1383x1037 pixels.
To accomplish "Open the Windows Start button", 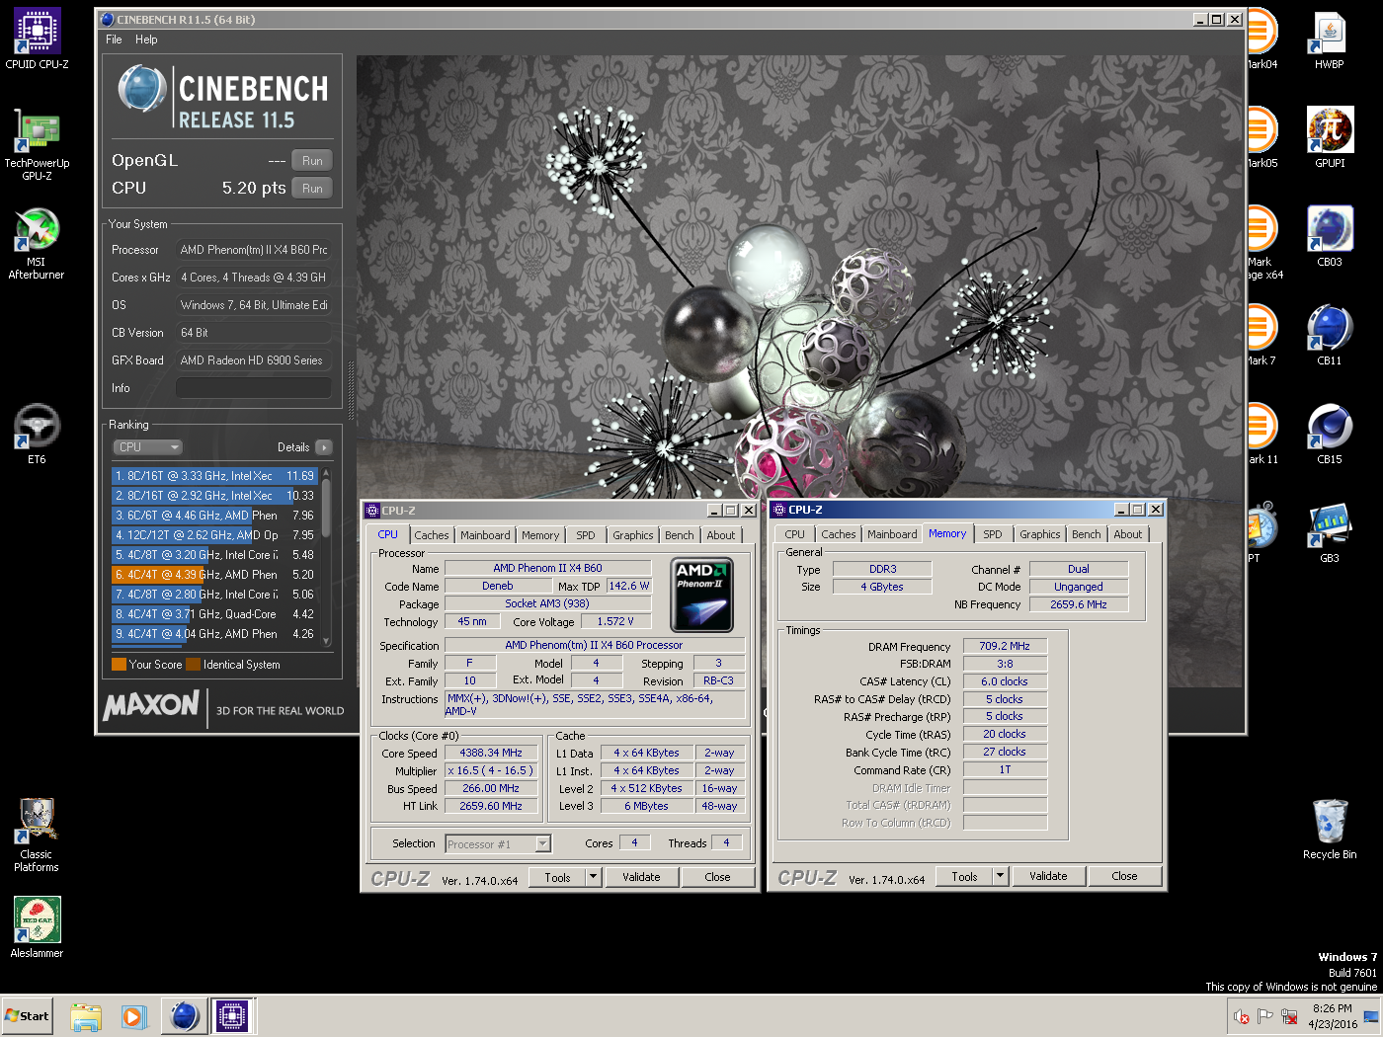I will coord(27,1016).
